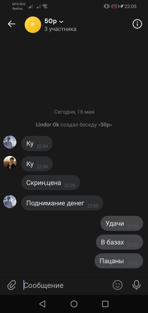Open the Lindor Ok profile link
This screenshot has height=313, width=148.
click(x=47, y=125)
